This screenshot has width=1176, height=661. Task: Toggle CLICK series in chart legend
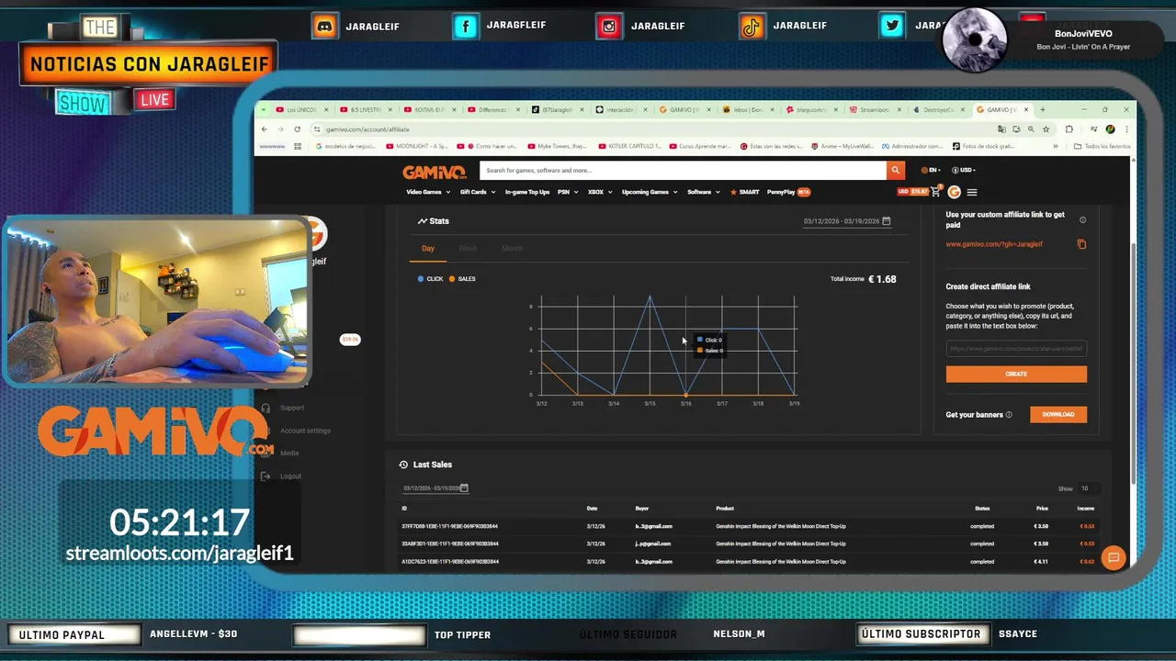[x=430, y=279]
